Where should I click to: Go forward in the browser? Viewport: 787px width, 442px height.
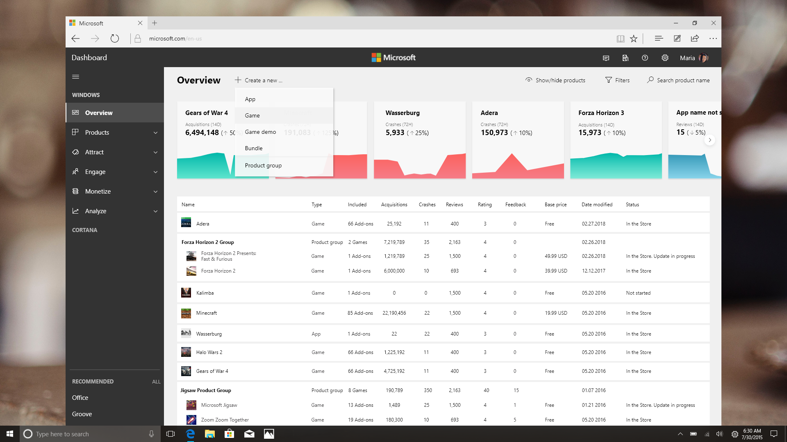(95, 38)
